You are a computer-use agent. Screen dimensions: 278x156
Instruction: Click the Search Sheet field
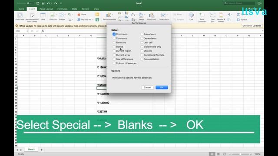click(x=239, y=3)
